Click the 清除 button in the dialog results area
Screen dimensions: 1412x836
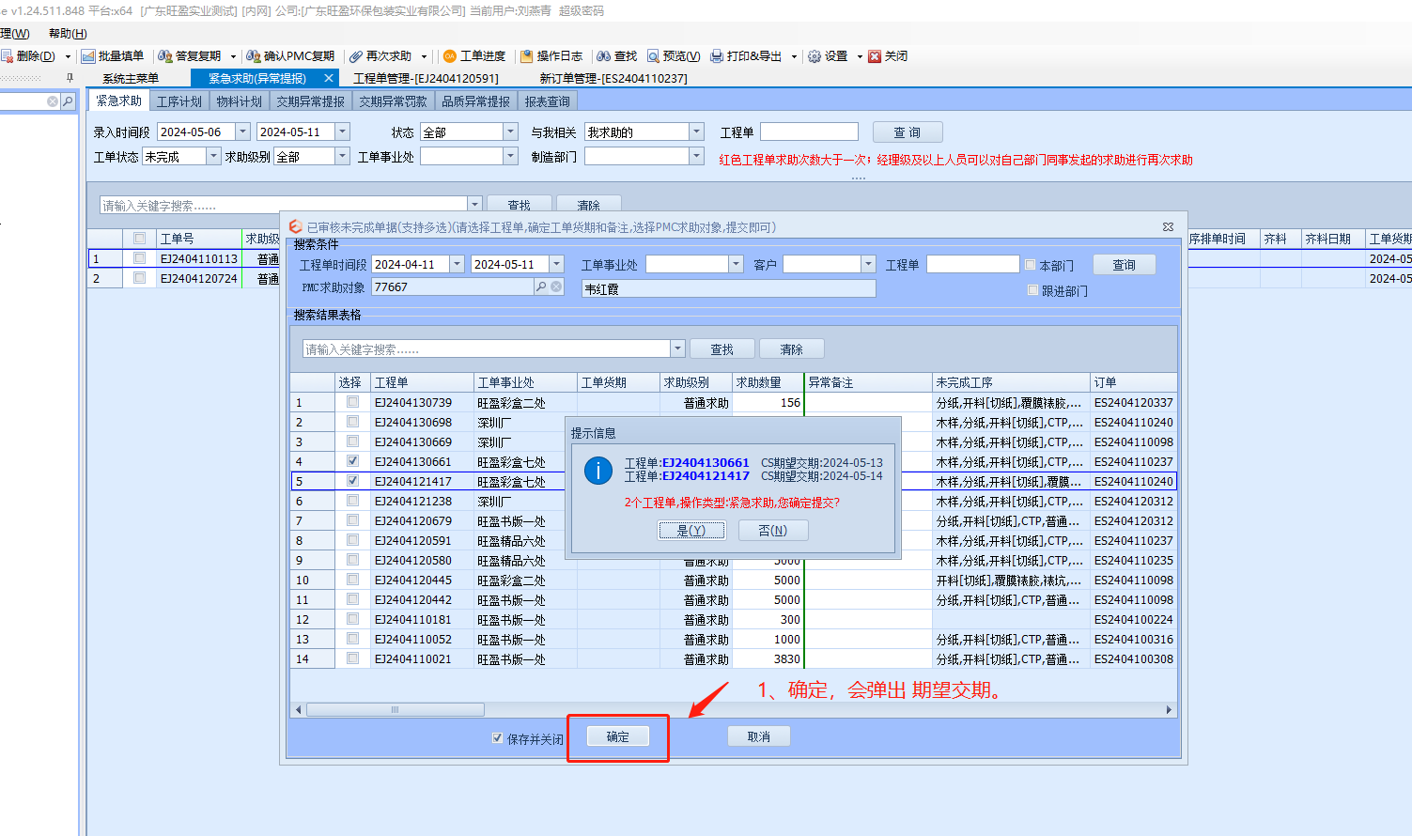(x=792, y=348)
